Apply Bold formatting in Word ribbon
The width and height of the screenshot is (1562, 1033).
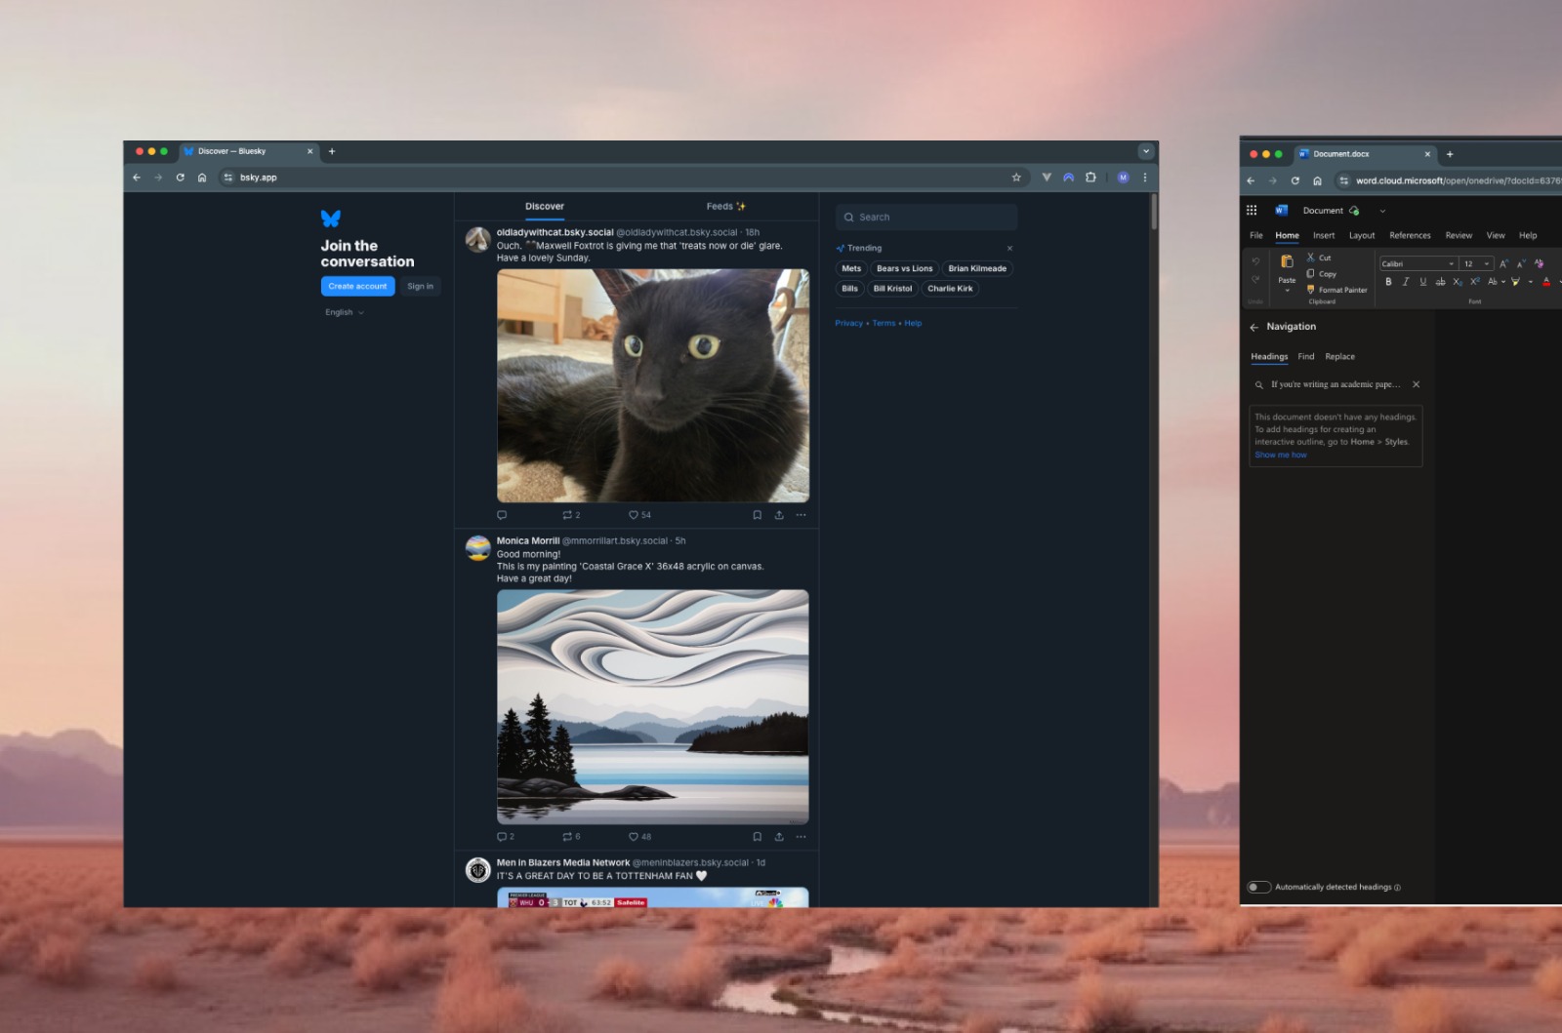pos(1388,282)
